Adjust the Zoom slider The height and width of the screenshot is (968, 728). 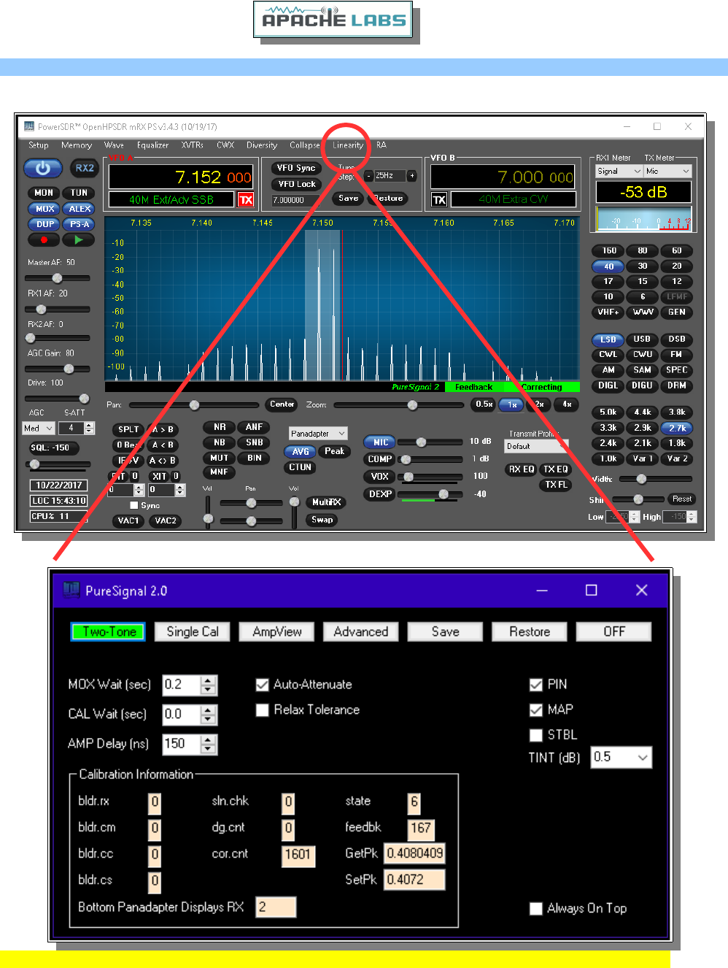(399, 405)
